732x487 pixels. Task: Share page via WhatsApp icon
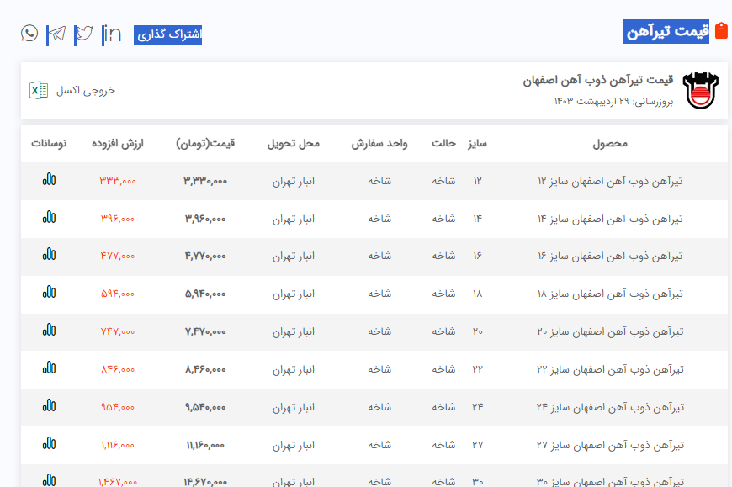point(29,34)
